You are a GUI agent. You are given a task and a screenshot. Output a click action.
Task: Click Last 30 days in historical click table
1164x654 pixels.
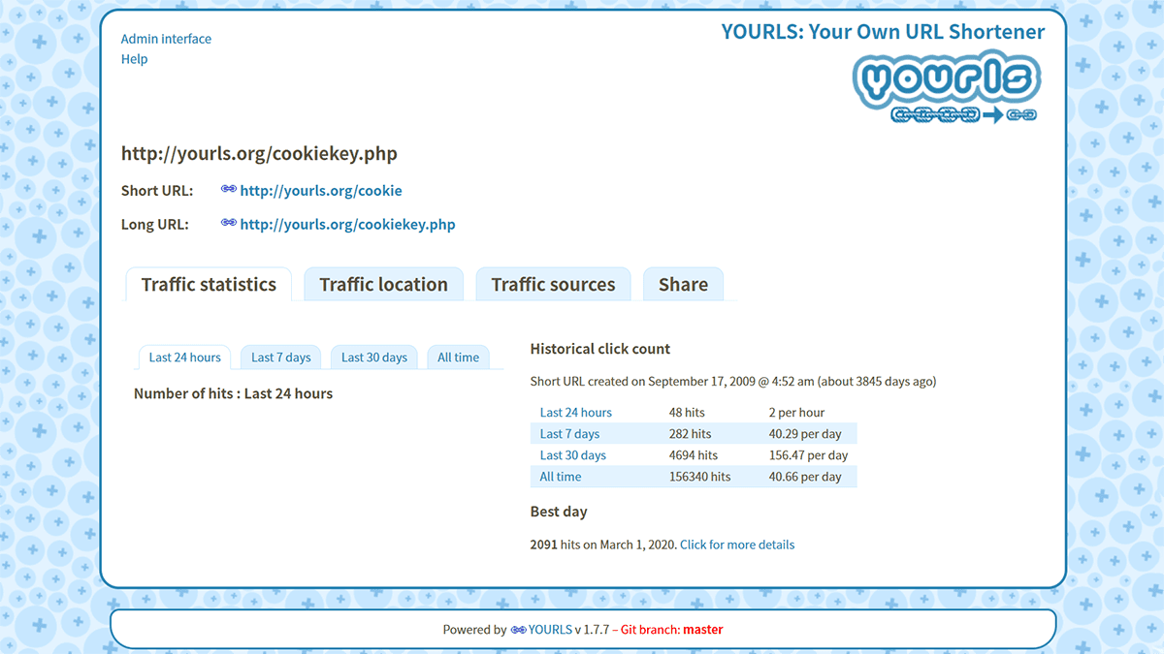click(x=572, y=455)
